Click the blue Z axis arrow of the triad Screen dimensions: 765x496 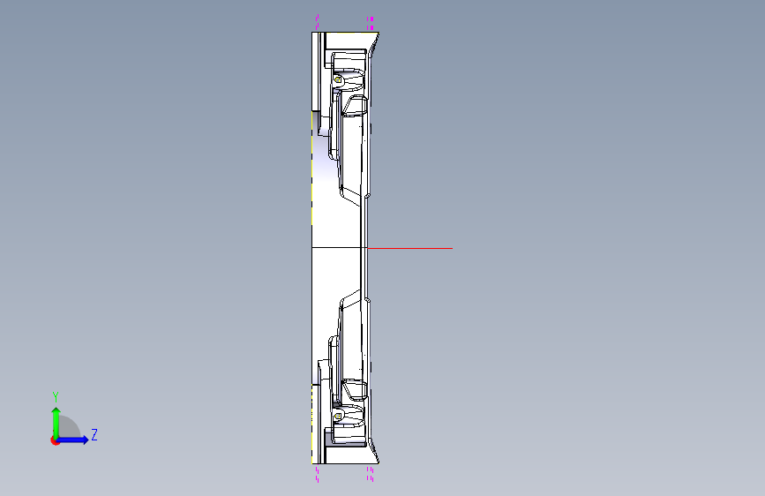73,440
